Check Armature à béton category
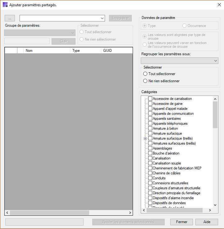 pos(150,128)
